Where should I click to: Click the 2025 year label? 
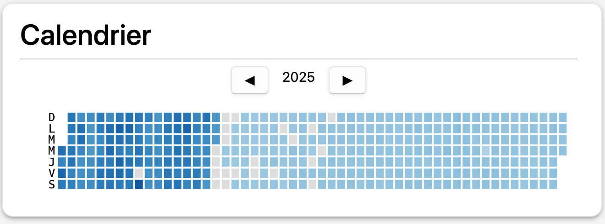click(298, 77)
